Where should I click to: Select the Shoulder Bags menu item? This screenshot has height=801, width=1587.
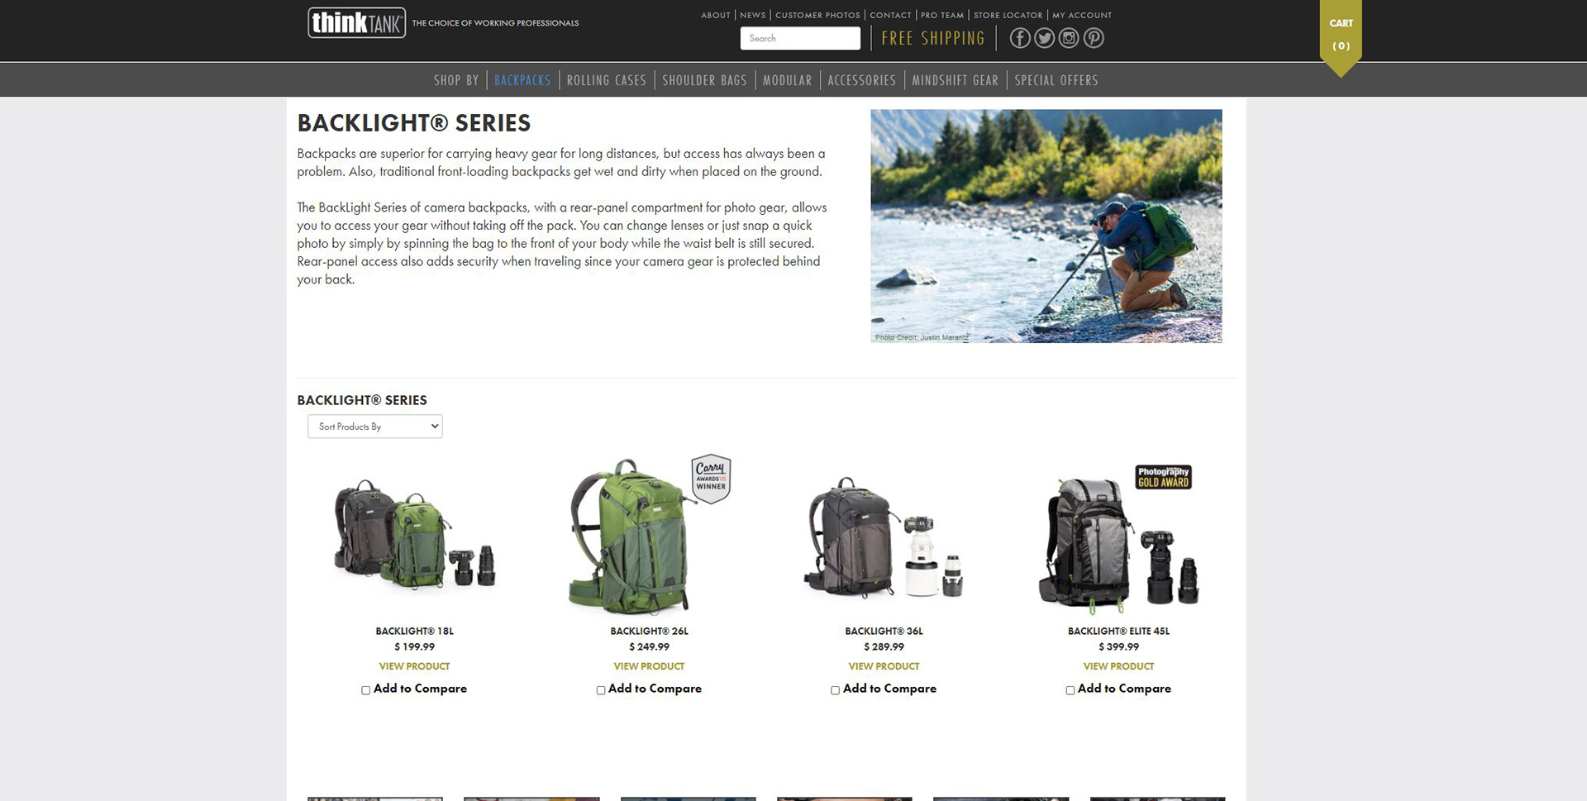click(704, 80)
